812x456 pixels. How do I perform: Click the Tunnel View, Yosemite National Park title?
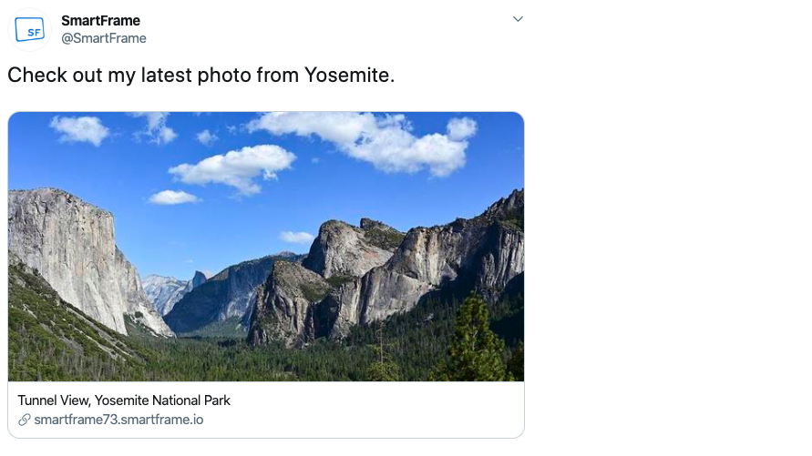coord(124,400)
